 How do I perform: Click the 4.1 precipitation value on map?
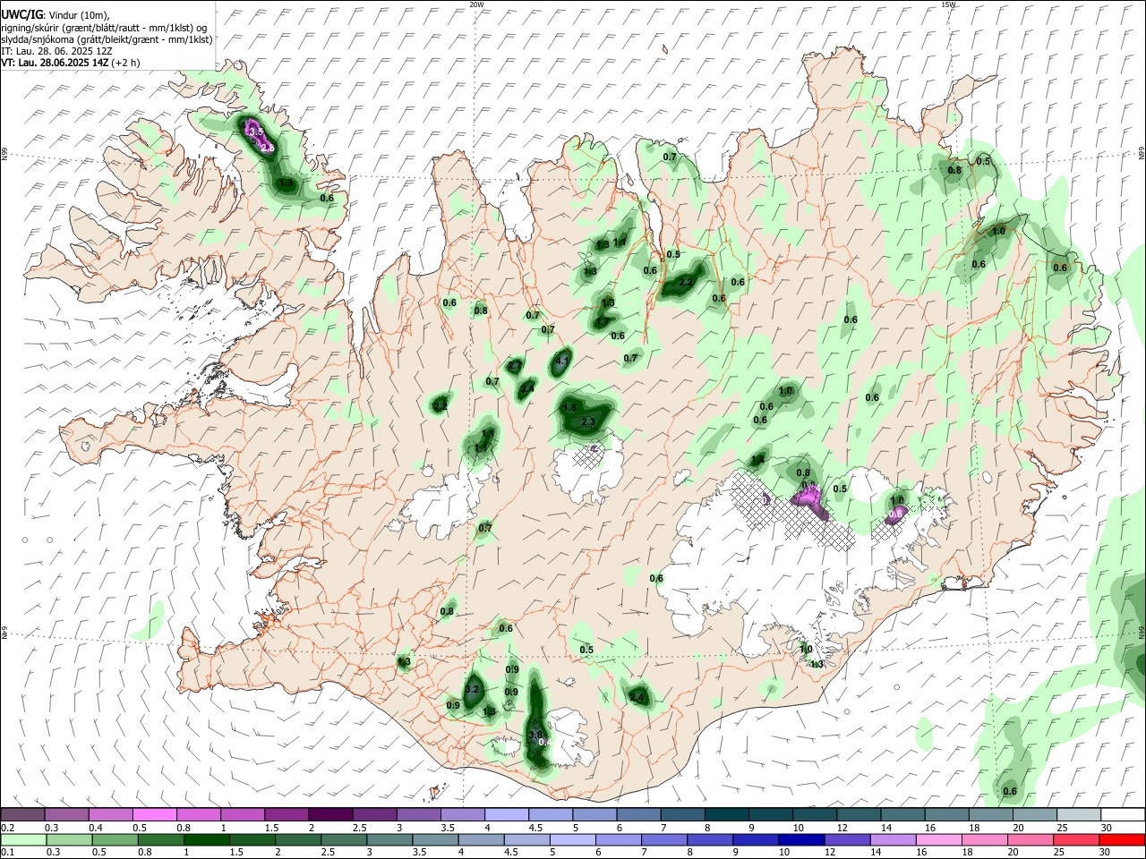click(x=562, y=362)
